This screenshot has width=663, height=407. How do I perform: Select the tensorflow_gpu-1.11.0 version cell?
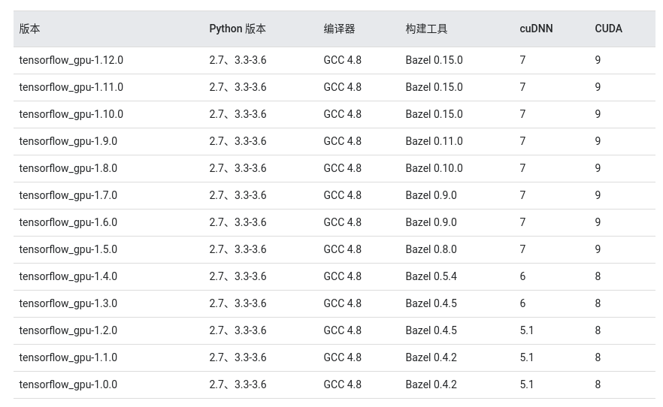click(x=71, y=87)
